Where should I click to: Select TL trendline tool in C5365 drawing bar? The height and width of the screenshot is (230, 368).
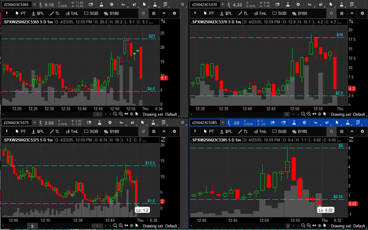point(55,13)
